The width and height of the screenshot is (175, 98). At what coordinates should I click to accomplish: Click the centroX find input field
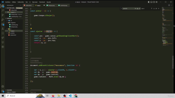[128, 8]
